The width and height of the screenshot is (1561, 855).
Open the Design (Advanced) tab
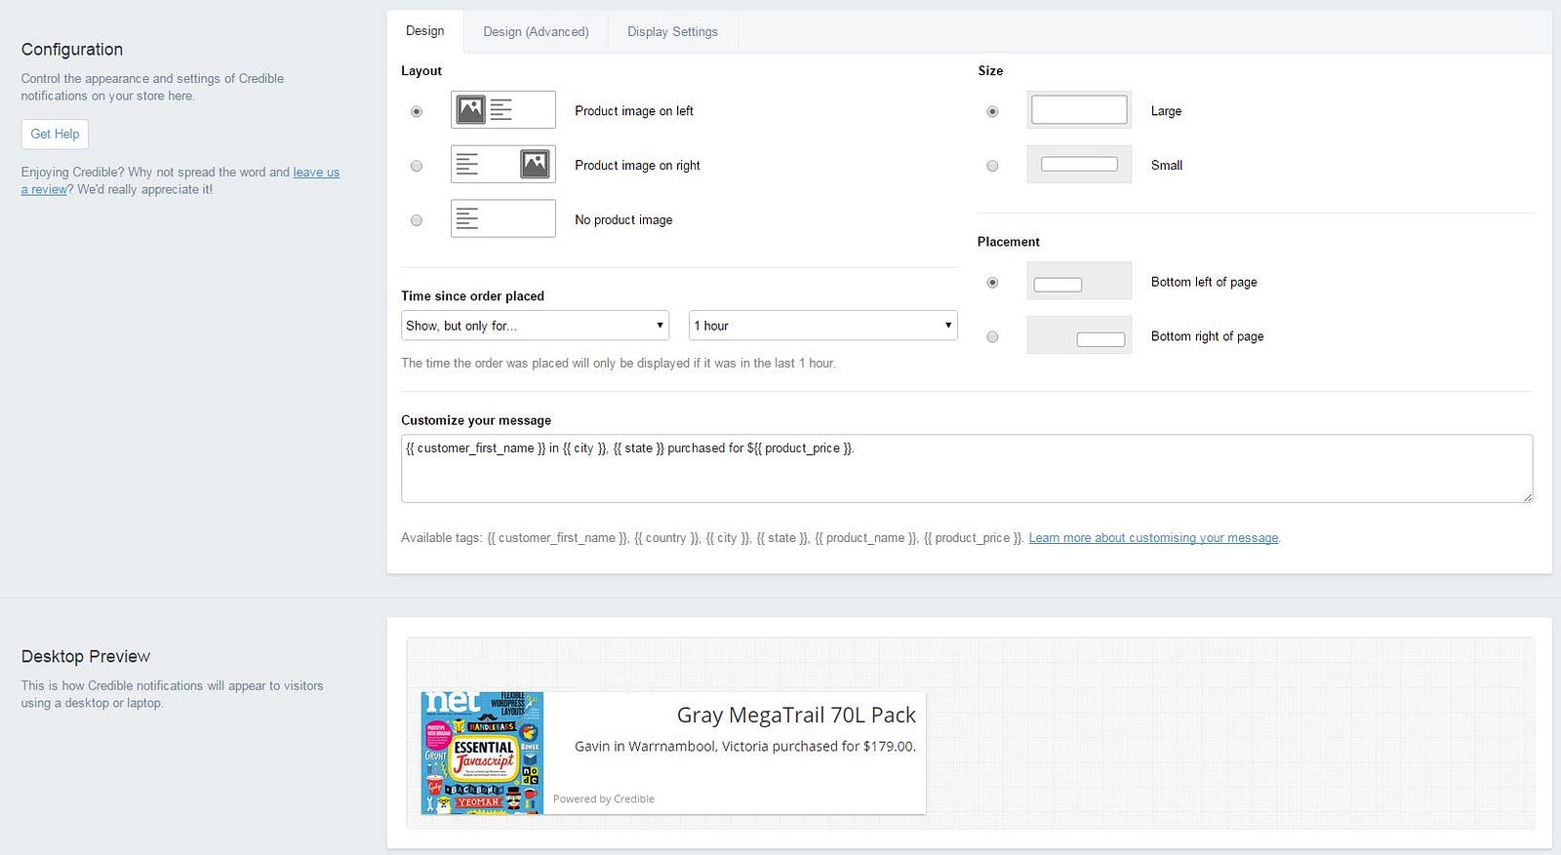536,31
